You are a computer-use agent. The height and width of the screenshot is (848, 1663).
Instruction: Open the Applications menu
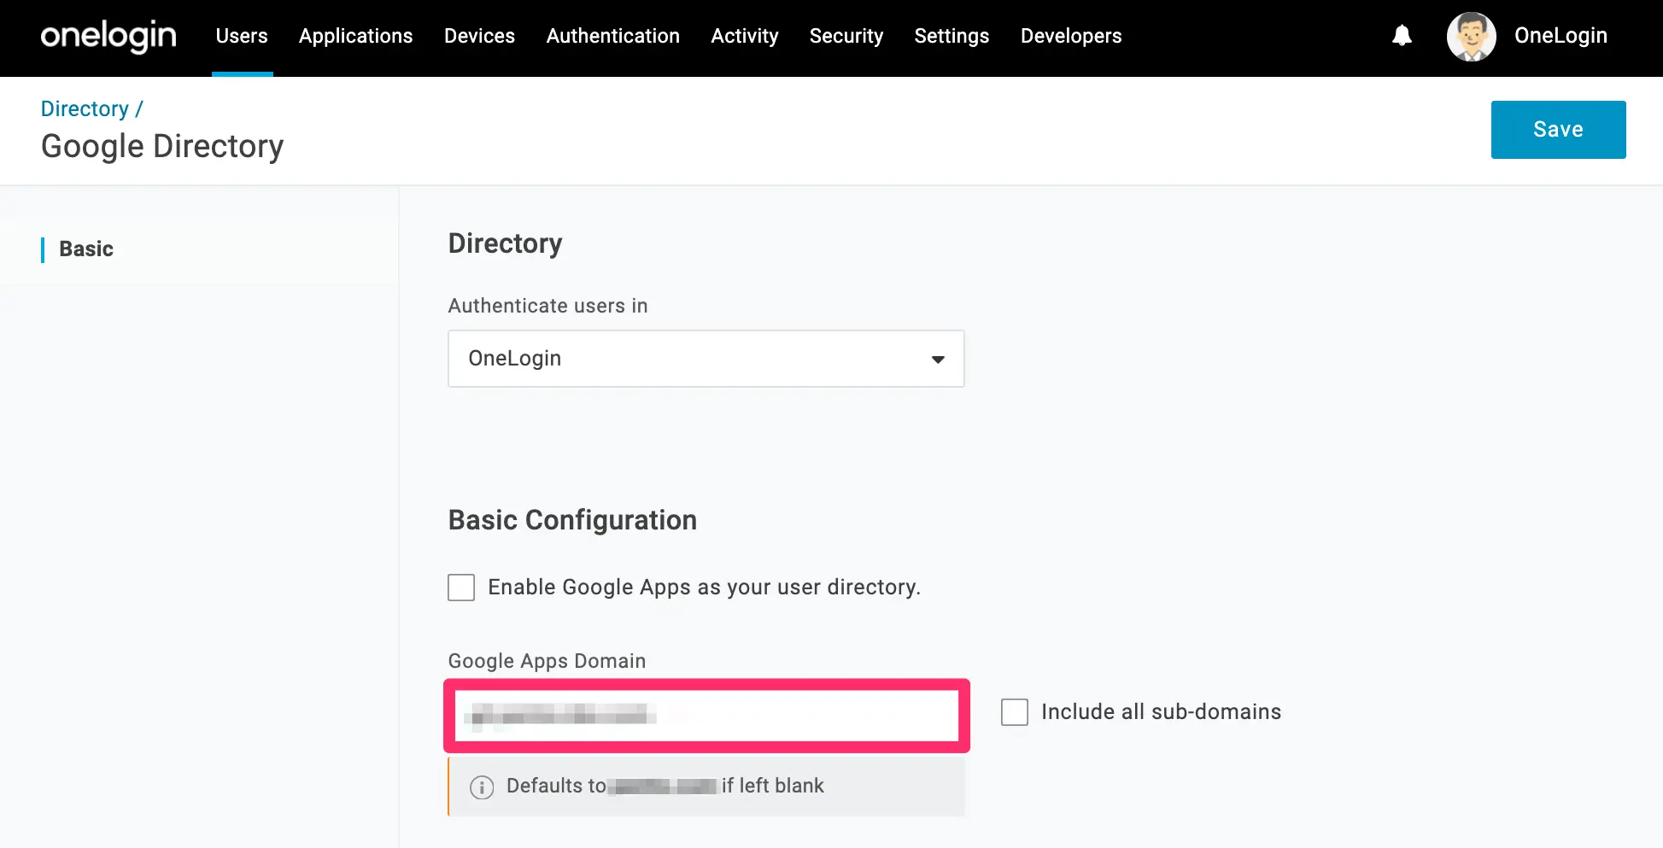(355, 36)
